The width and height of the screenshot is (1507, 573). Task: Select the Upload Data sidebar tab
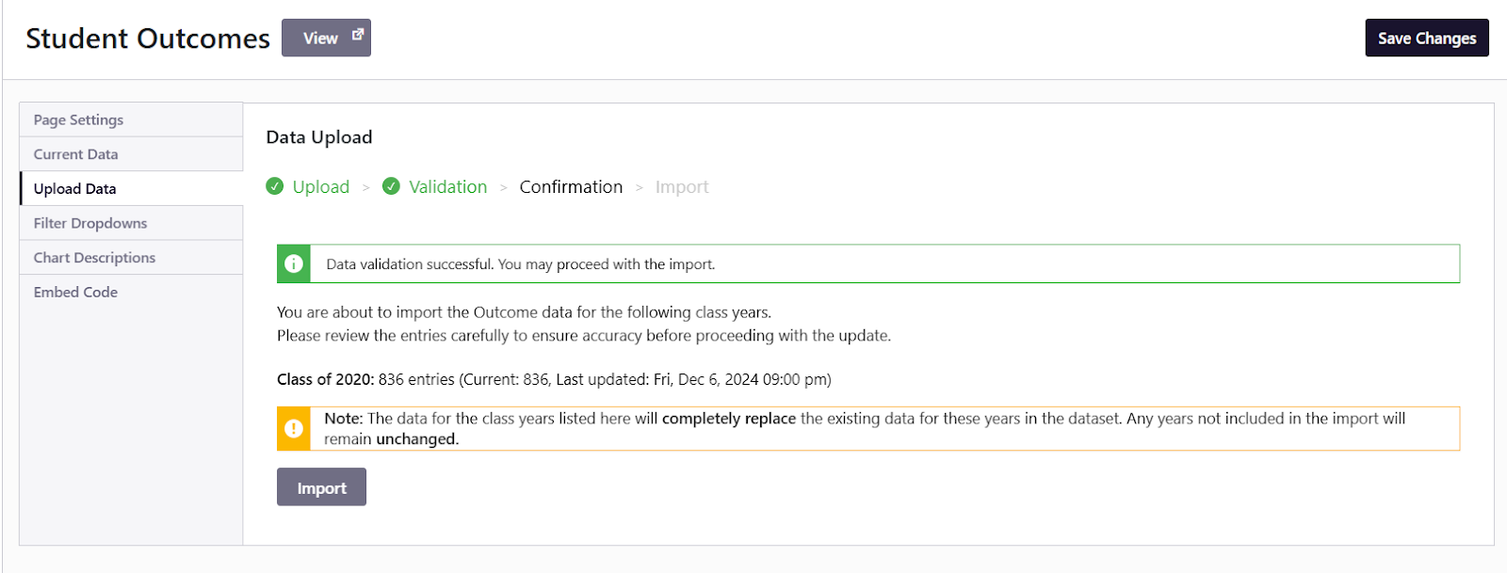click(75, 189)
